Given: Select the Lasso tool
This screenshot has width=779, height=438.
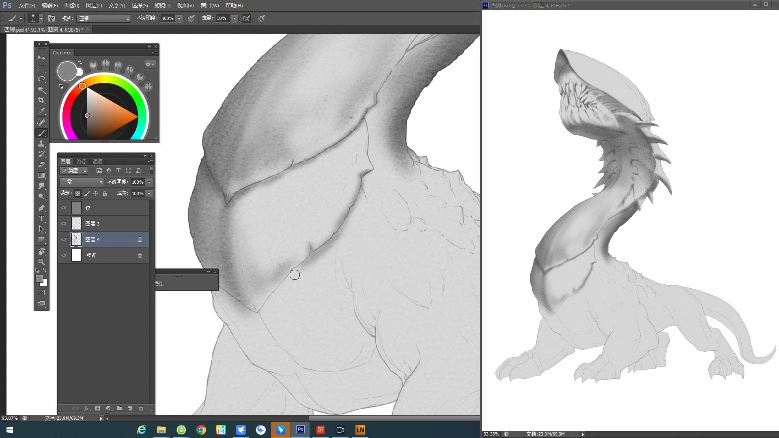Looking at the screenshot, I should [x=41, y=79].
